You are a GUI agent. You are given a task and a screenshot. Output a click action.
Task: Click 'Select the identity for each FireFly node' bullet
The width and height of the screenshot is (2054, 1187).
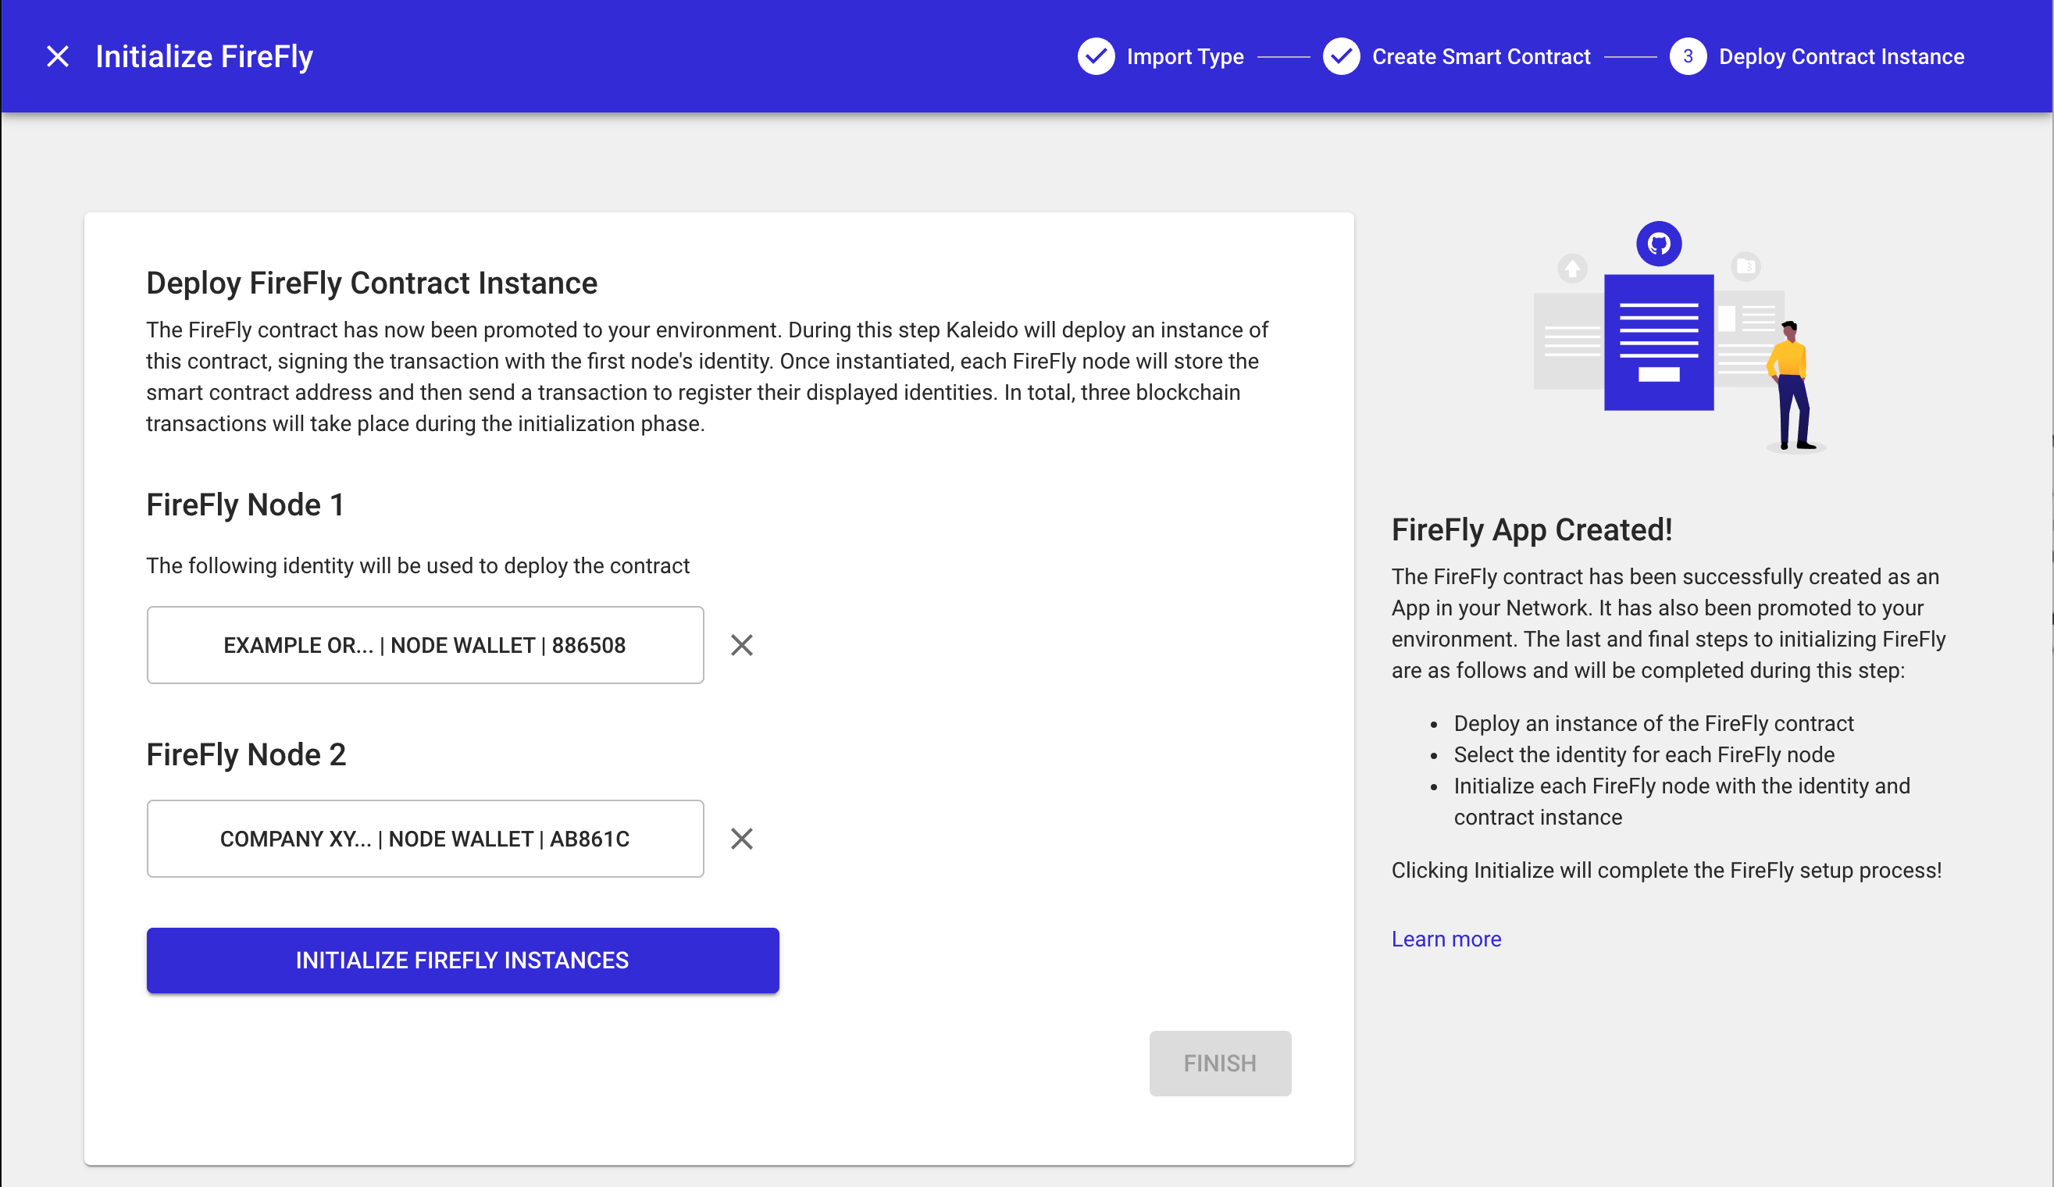[1644, 754]
